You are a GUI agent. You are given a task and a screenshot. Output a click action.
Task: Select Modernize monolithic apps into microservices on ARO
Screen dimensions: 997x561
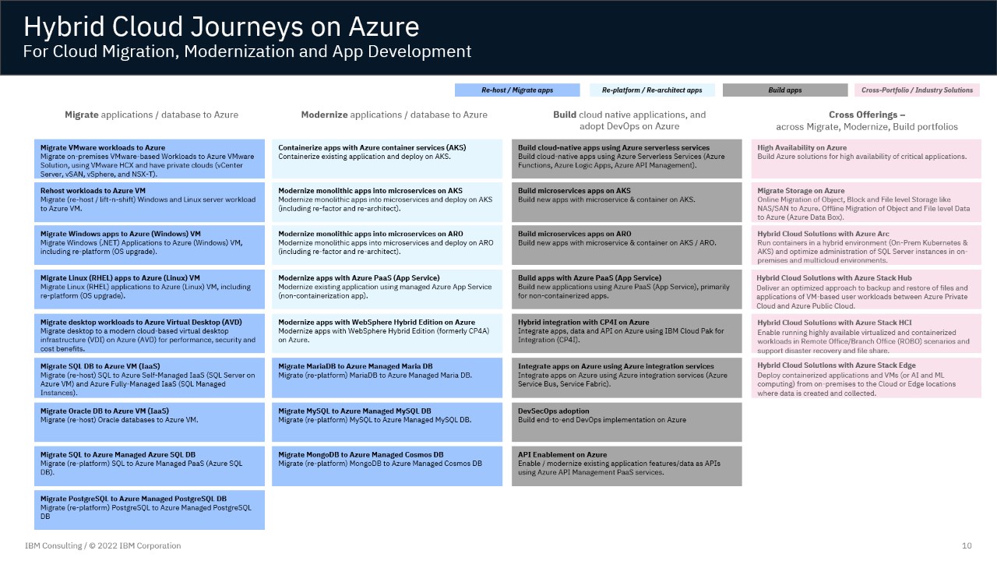[387, 245]
